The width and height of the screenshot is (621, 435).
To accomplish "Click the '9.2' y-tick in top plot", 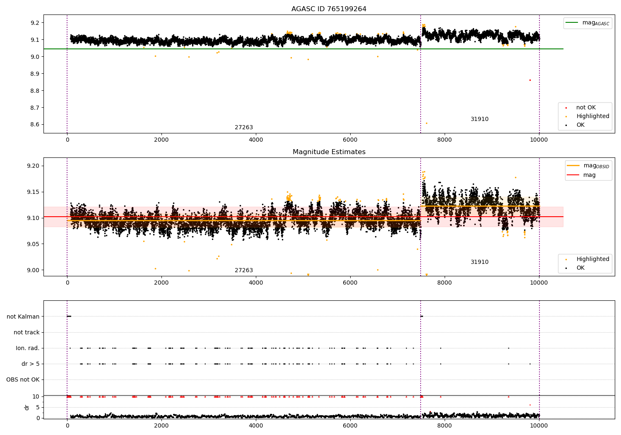I will point(35,23).
